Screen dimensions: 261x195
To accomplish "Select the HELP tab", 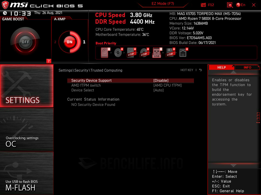I will pyautogui.click(x=222, y=67).
